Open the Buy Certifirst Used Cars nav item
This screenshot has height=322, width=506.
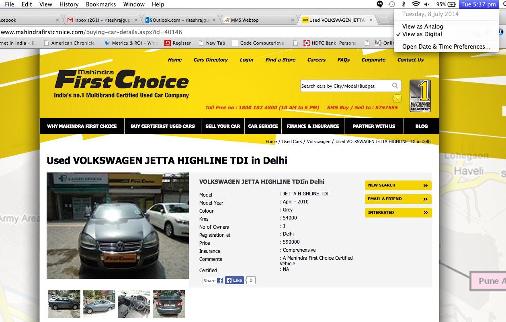[x=163, y=126]
